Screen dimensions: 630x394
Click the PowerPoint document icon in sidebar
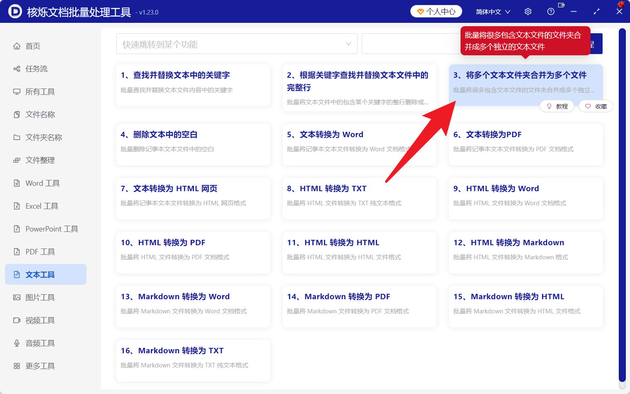tap(17, 229)
